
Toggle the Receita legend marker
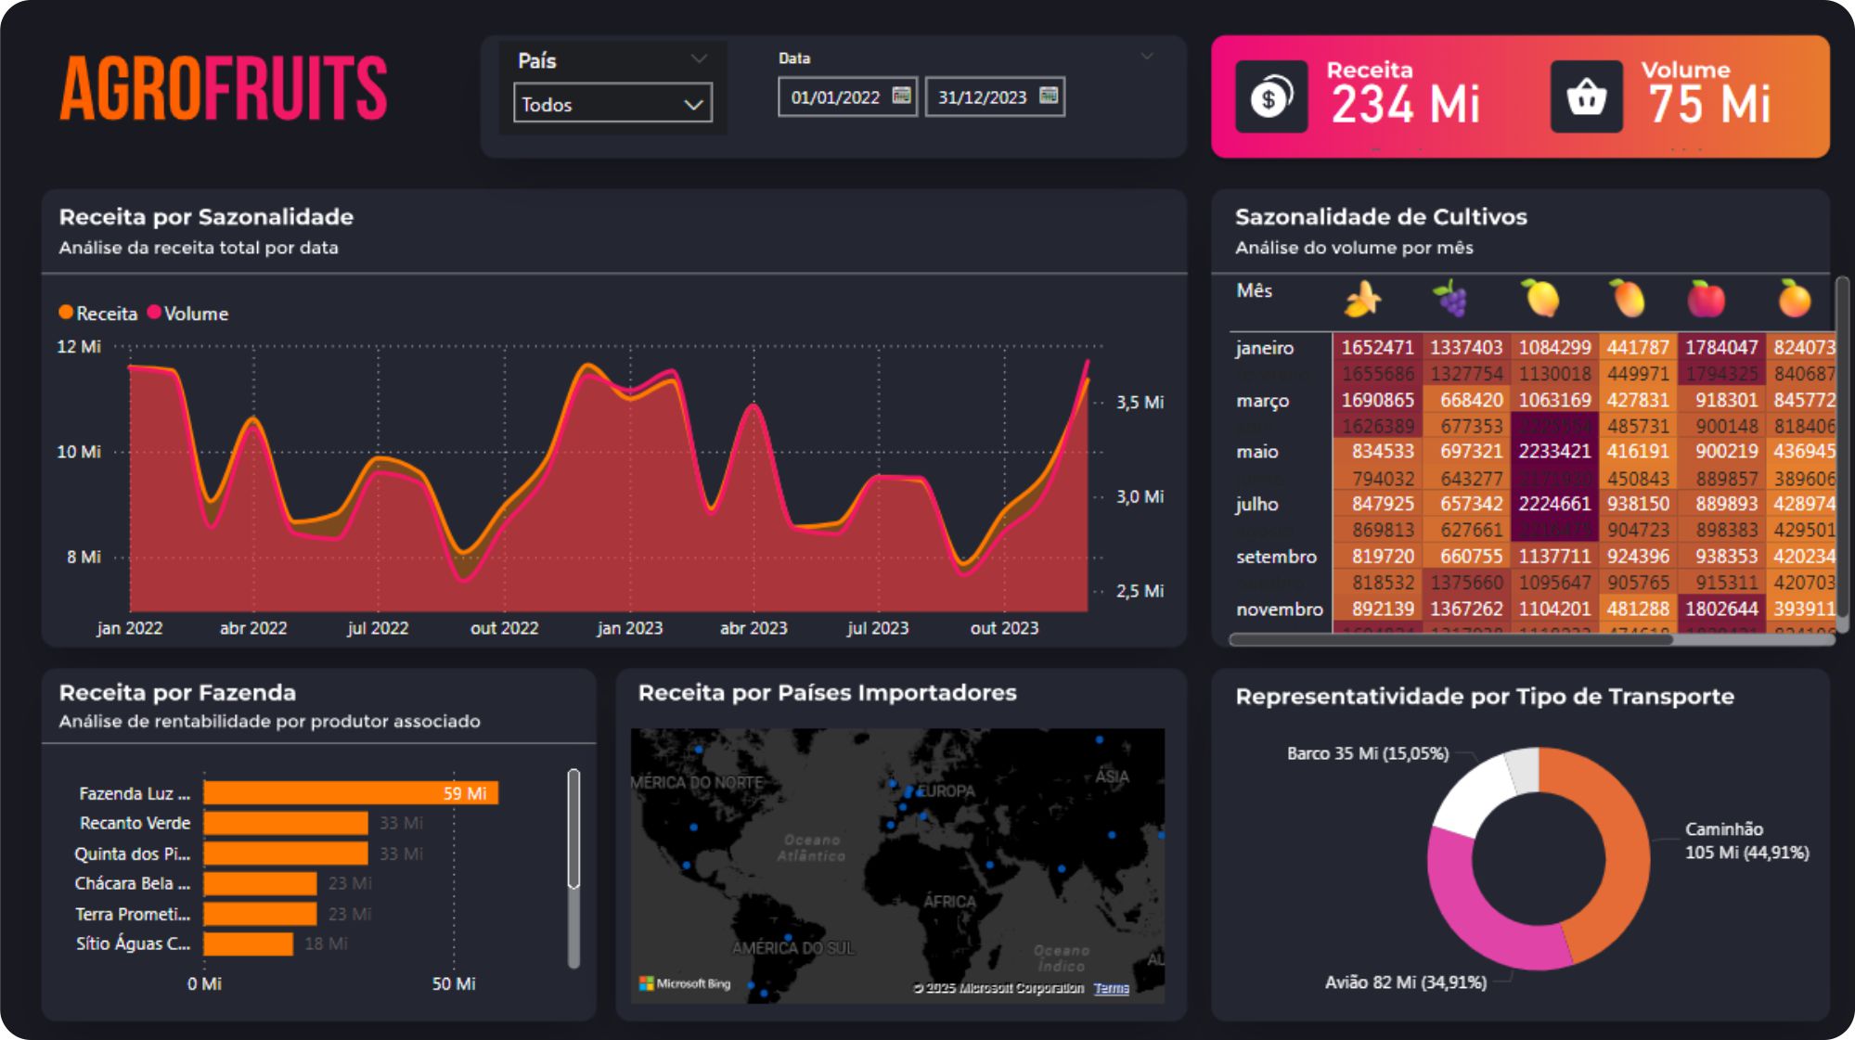tap(66, 313)
